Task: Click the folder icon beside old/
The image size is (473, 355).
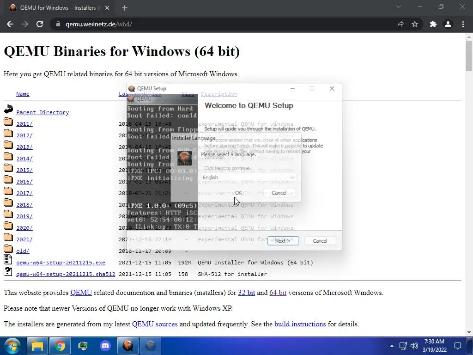Action: coord(8,249)
